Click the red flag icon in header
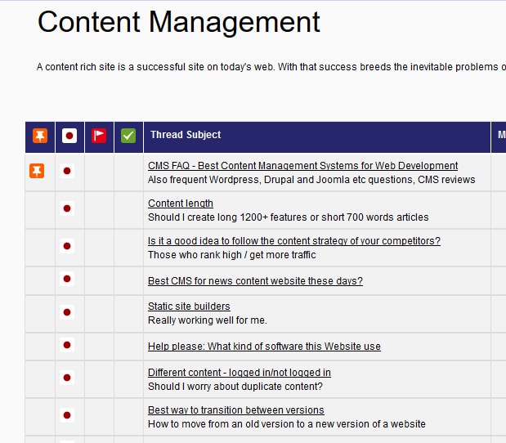 [x=99, y=136]
